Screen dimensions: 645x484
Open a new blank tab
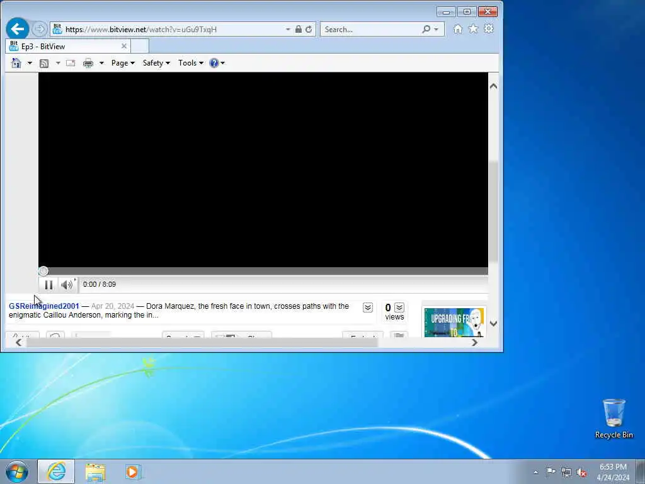[x=140, y=46]
